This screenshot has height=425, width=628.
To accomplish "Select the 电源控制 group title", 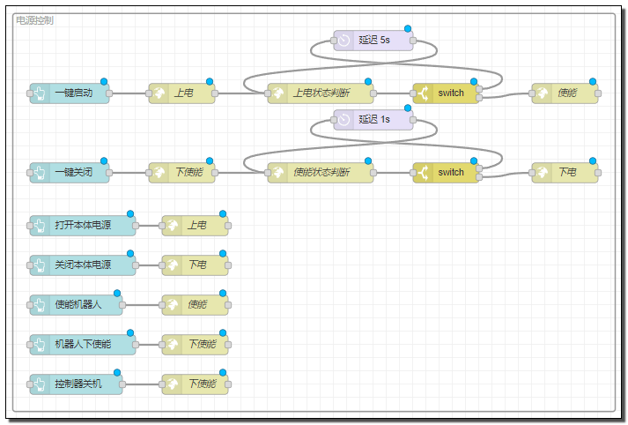I will click(x=34, y=20).
